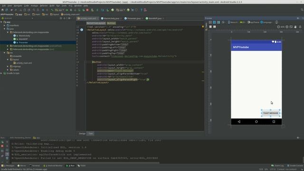The width and height of the screenshot is (304, 171).
Task: Open the Messages tool window
Action: click(8, 166)
